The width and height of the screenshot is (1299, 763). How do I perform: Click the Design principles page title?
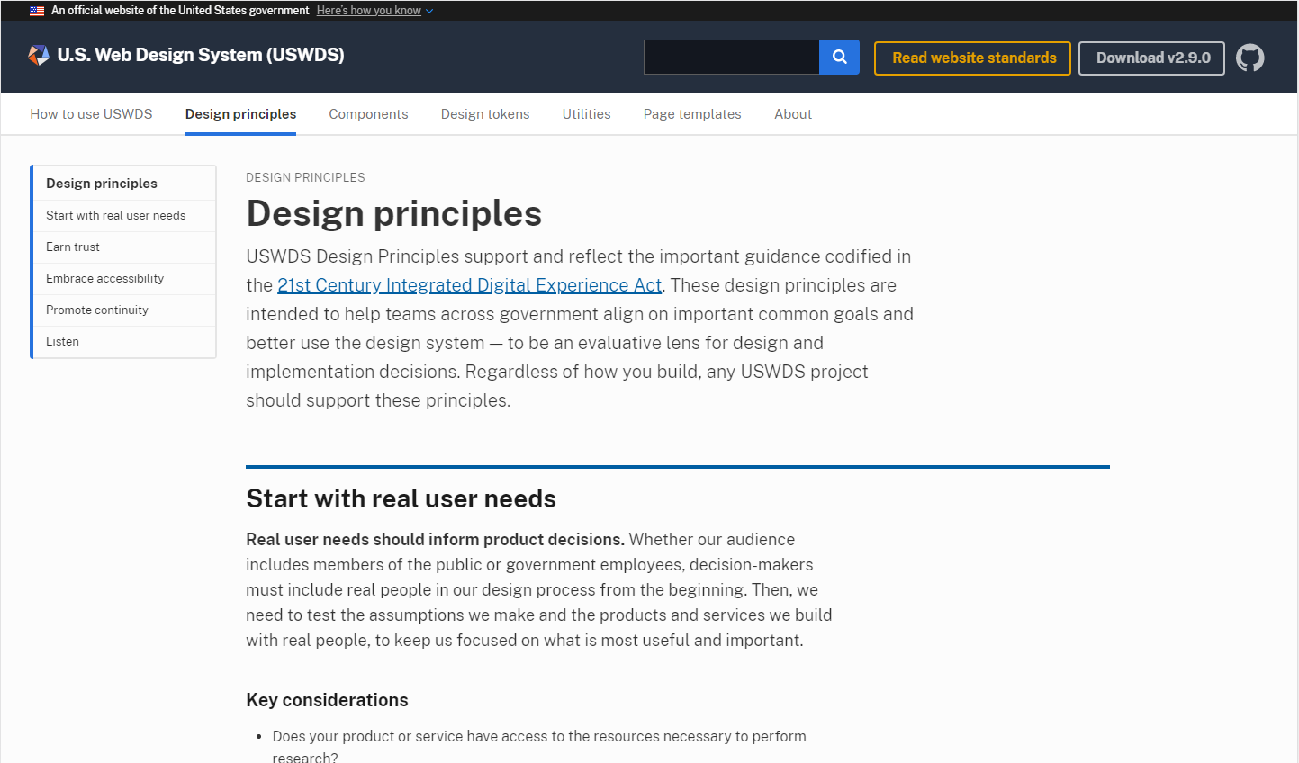point(394,214)
